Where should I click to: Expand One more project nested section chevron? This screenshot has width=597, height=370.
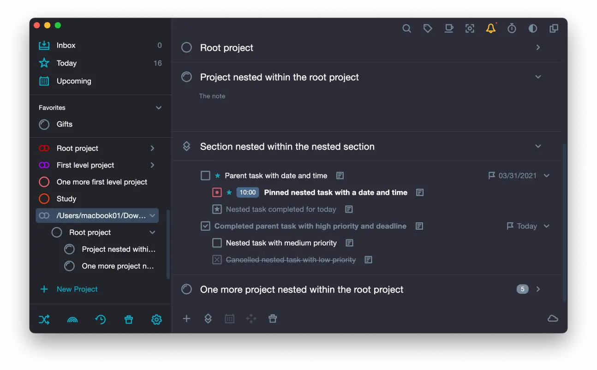pyautogui.click(x=538, y=289)
